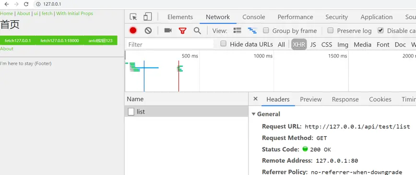Filter requests by Media

pos(362,45)
